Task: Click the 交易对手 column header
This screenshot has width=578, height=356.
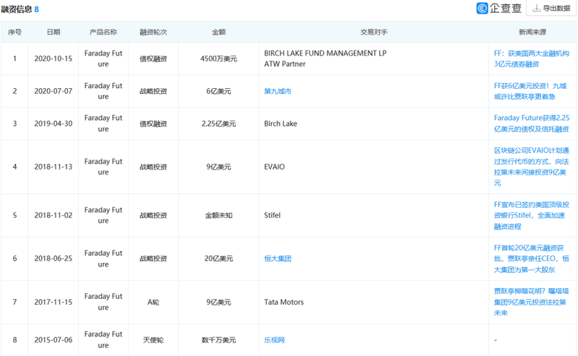Action: tap(374, 32)
